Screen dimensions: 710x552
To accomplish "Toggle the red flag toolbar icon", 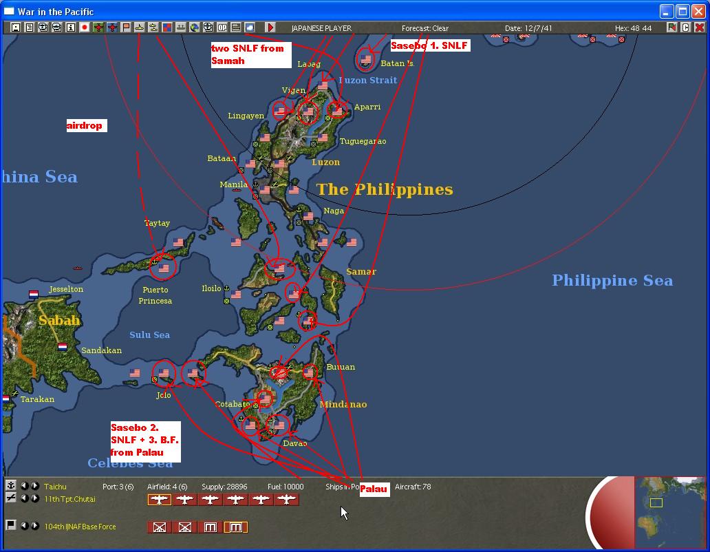I will [126, 28].
